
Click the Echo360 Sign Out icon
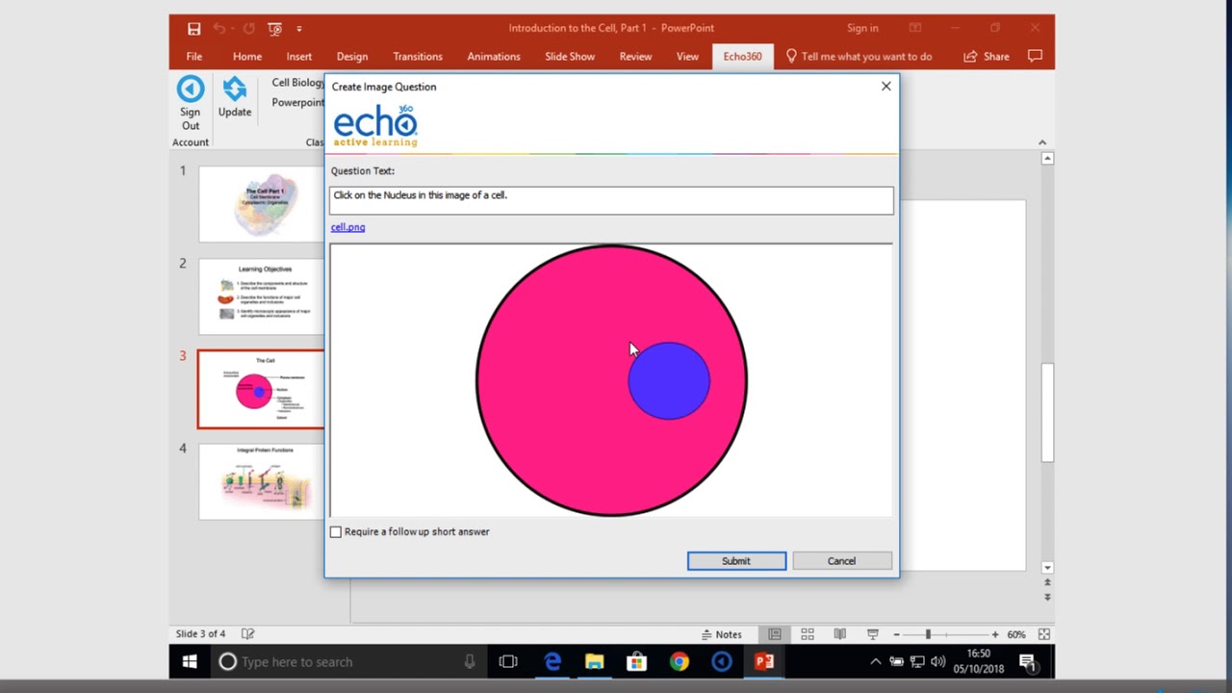click(191, 90)
